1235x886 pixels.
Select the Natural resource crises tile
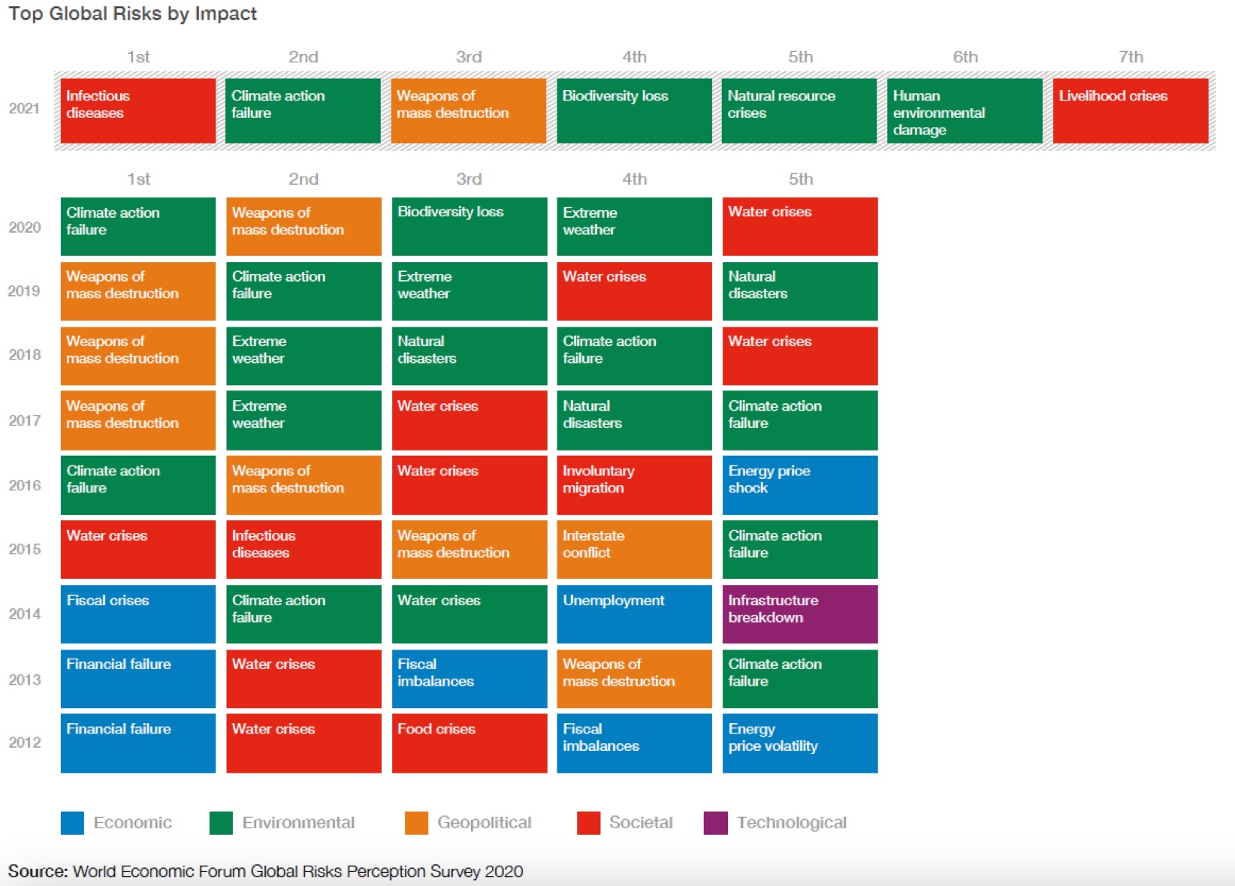[799, 110]
